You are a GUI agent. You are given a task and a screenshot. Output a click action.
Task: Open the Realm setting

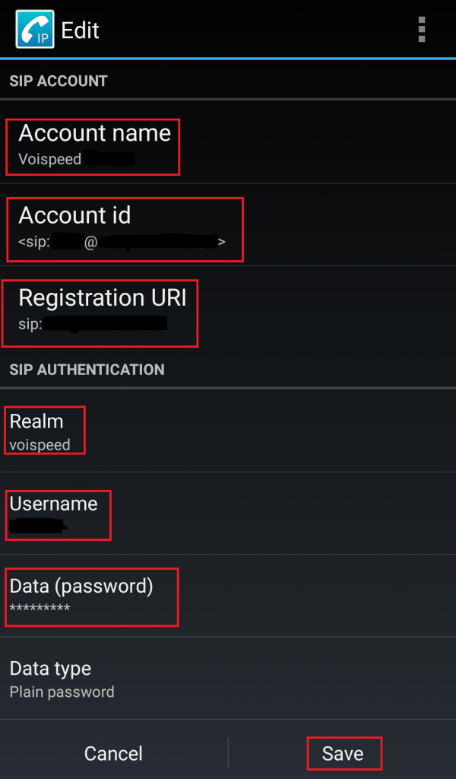(x=228, y=431)
